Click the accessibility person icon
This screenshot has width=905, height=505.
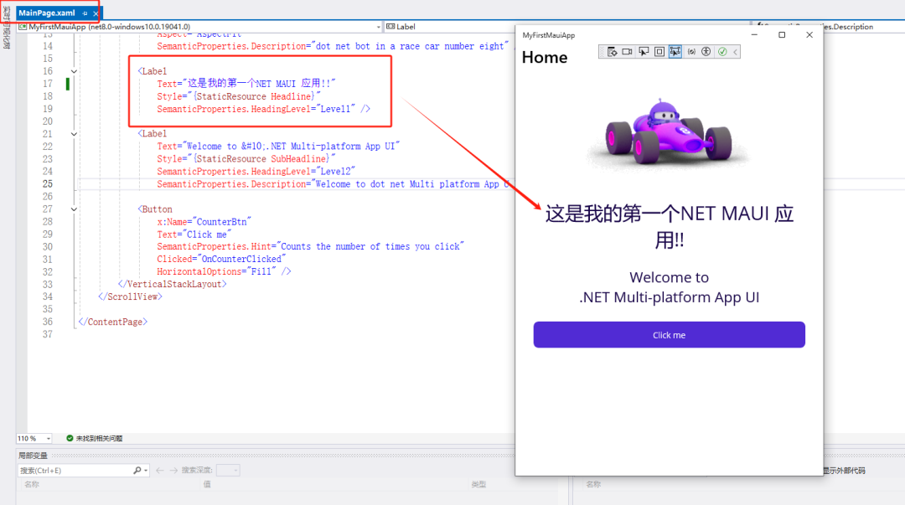(706, 52)
